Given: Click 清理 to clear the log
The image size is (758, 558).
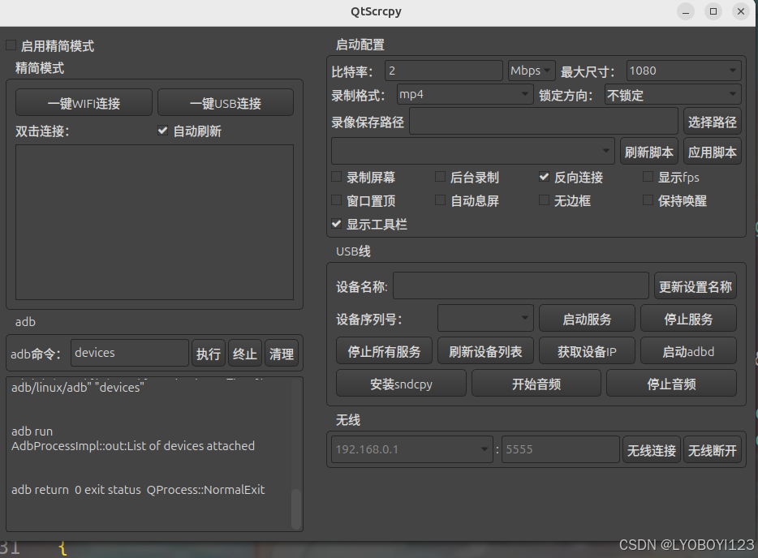Looking at the screenshot, I should point(282,353).
